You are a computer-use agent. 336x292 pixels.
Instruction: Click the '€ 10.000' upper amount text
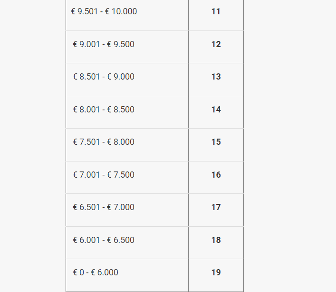pyautogui.click(x=121, y=11)
